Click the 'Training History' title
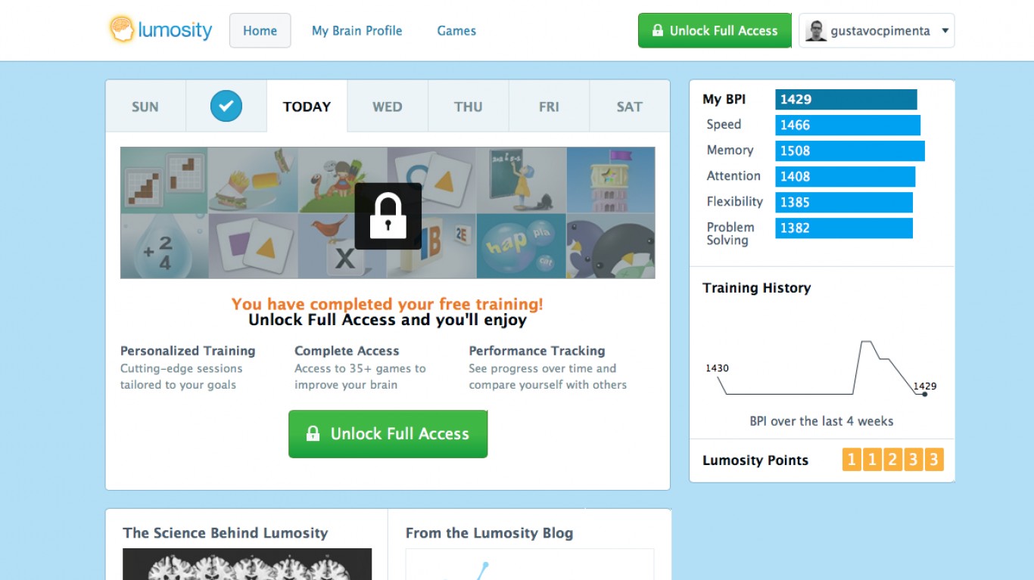This screenshot has height=580, width=1034. [756, 288]
